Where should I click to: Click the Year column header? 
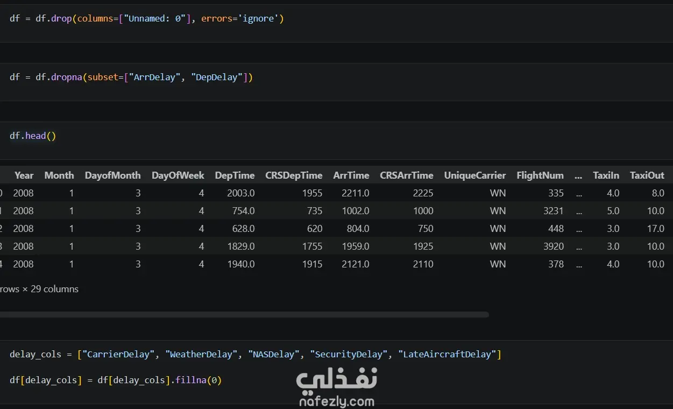24,175
